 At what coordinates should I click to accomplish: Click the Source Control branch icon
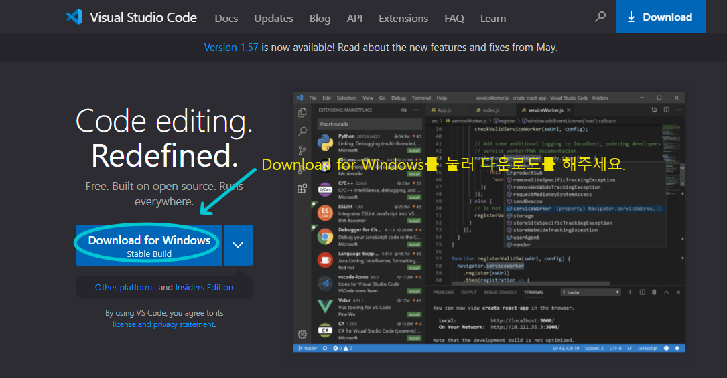302,151
